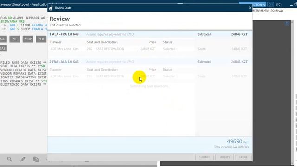Click ELECTRONIC DATA EXISTS line
The height and width of the screenshot is (167, 297).
coord(24,84)
